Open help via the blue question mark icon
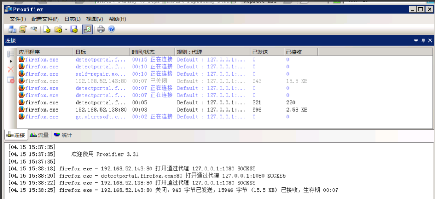Image resolution: width=435 pixels, height=199 pixels. tap(111, 29)
